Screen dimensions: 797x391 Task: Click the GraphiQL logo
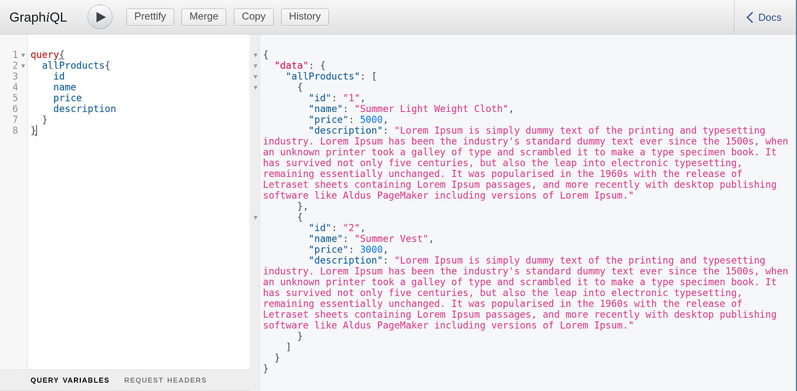[38, 18]
